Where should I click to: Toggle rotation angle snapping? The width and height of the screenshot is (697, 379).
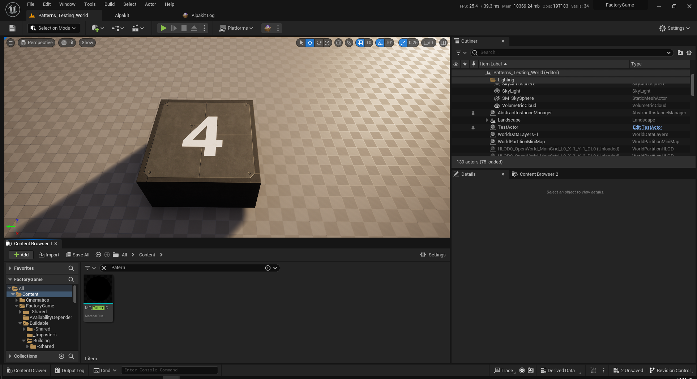click(380, 43)
